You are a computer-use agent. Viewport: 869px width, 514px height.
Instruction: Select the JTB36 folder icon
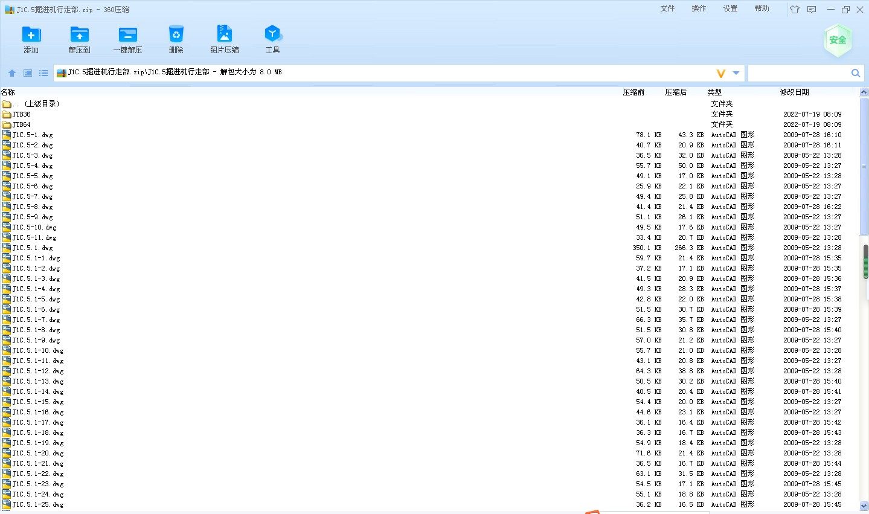(7, 114)
